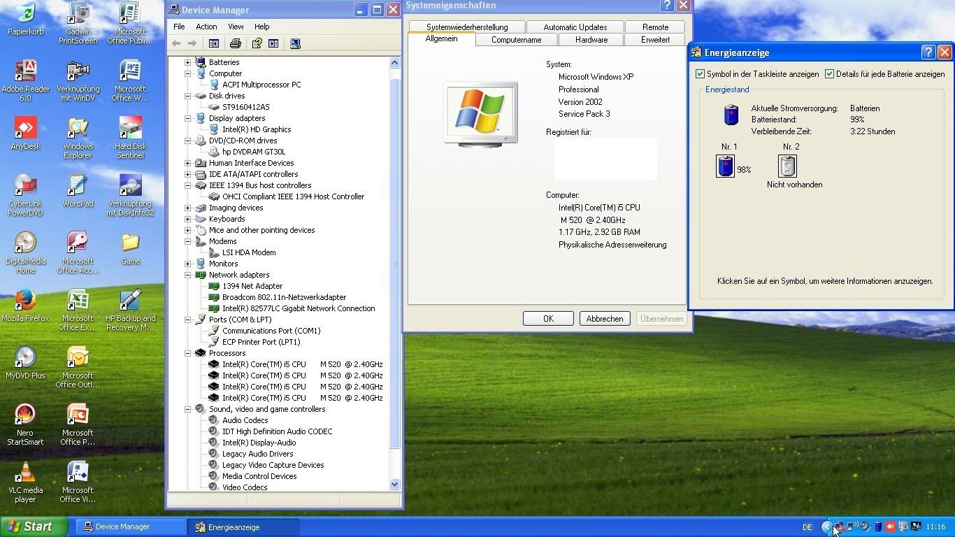The width and height of the screenshot is (955, 537).
Task: Launch MyDVD Plus desktop icon
Action: pos(26,363)
